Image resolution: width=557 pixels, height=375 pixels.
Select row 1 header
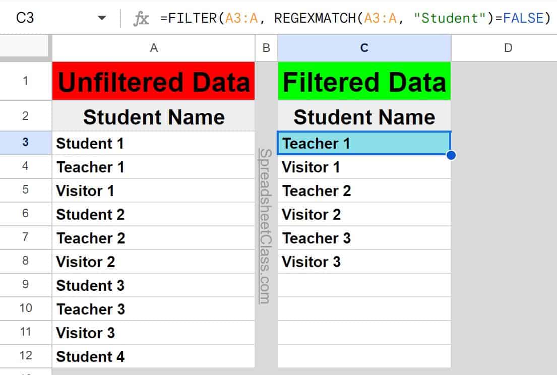click(26, 81)
